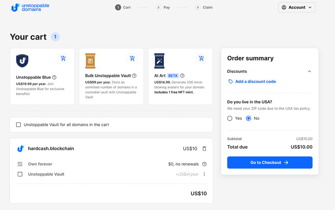Select Yes for living in USA
This screenshot has height=210, width=335.
tap(230, 118)
